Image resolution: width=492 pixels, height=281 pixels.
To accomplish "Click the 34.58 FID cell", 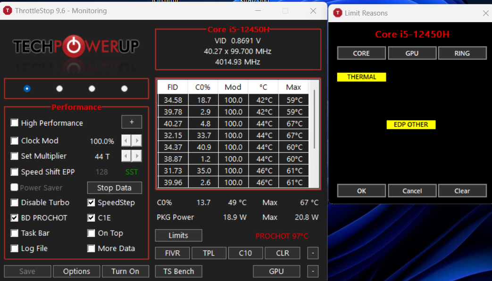I will (173, 100).
